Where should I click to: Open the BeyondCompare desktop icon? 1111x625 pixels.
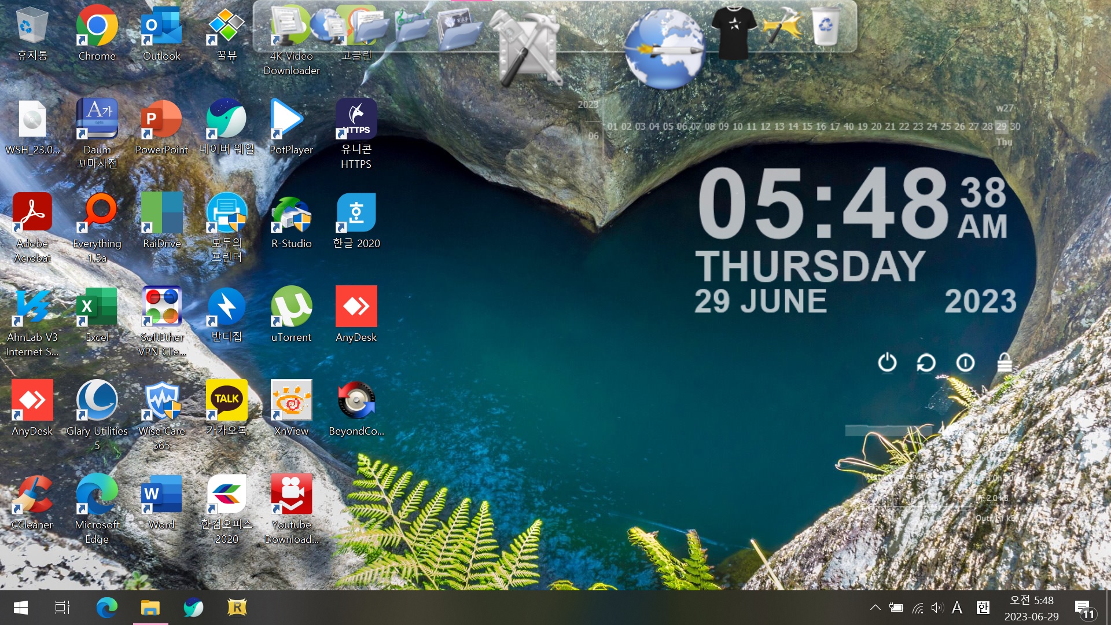[356, 409]
